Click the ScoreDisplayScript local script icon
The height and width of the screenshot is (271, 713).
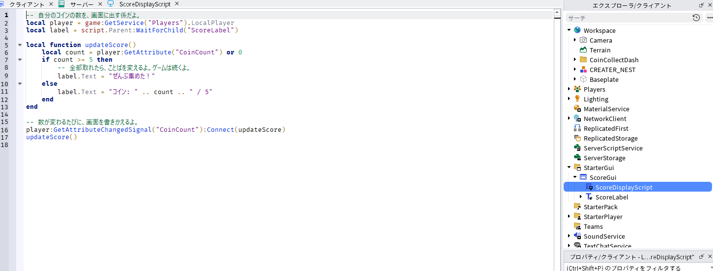point(589,187)
